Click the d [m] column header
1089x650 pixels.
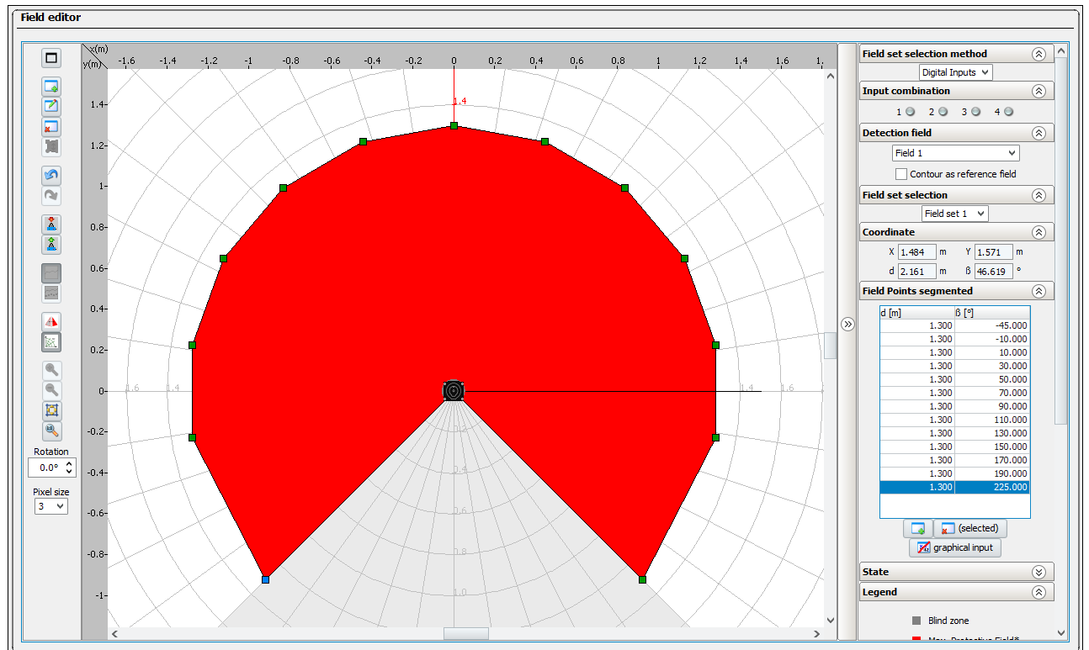click(917, 312)
